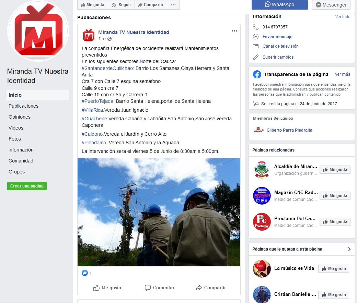
Task: Open the top bar three-dot more options
Action: point(173,5)
